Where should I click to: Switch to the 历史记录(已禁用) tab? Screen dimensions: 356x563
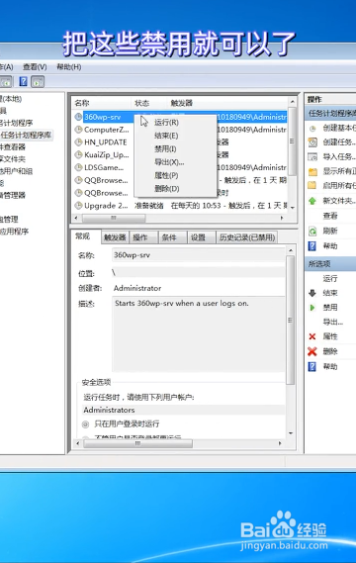[247, 237]
